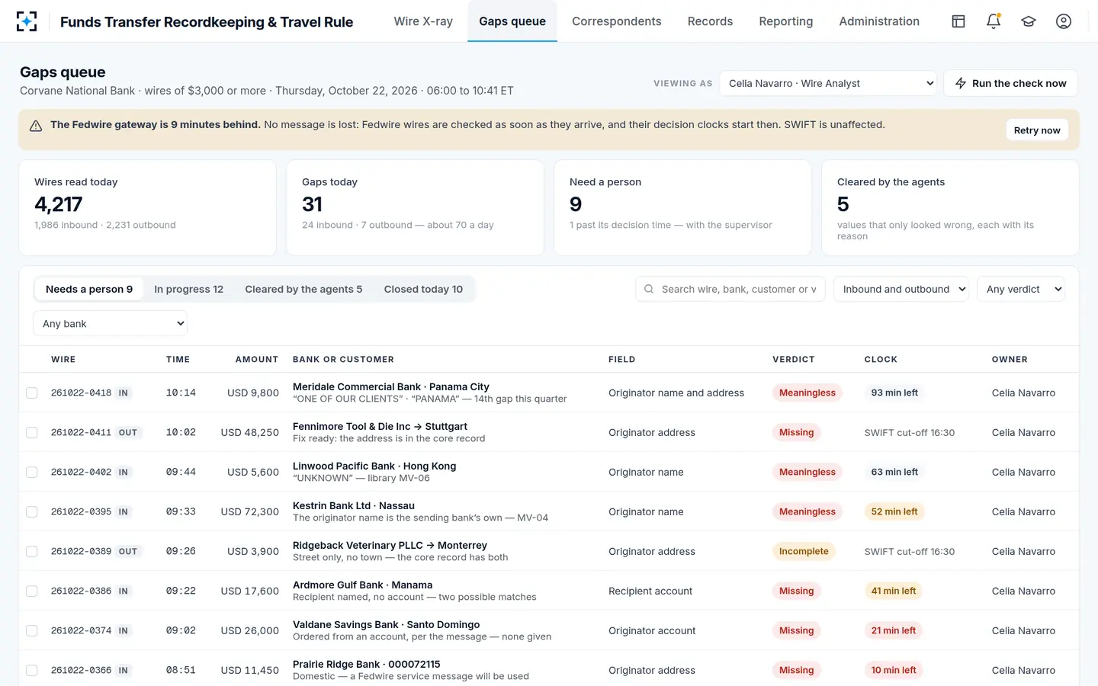The height and width of the screenshot is (686, 1098).
Task: Open the Administration tab
Action: tap(879, 21)
